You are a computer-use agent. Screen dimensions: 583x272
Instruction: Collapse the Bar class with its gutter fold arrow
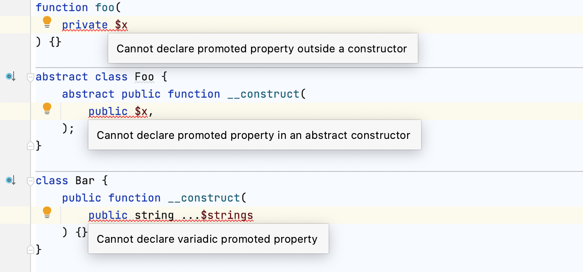click(x=29, y=181)
